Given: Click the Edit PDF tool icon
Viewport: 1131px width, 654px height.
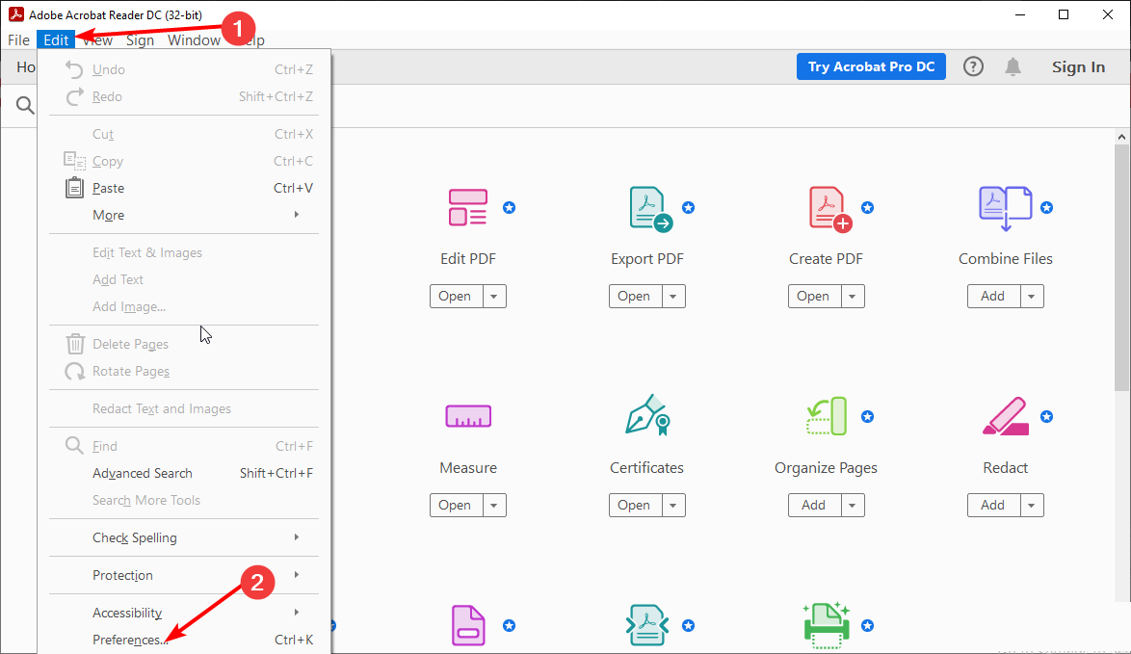Looking at the screenshot, I should (467, 208).
